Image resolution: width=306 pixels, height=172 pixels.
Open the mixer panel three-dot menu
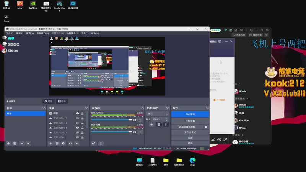click(x=101, y=143)
